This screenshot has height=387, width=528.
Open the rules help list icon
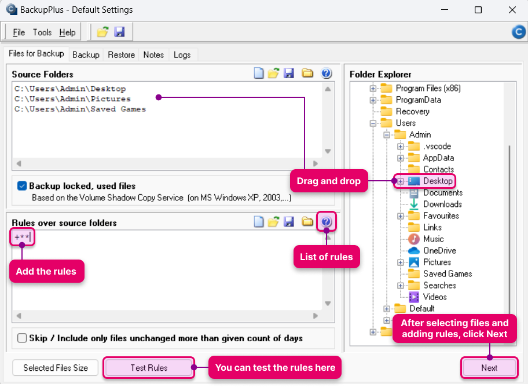[x=327, y=222]
